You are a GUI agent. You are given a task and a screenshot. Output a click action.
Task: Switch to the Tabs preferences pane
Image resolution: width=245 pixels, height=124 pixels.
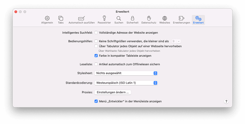tap(61, 20)
